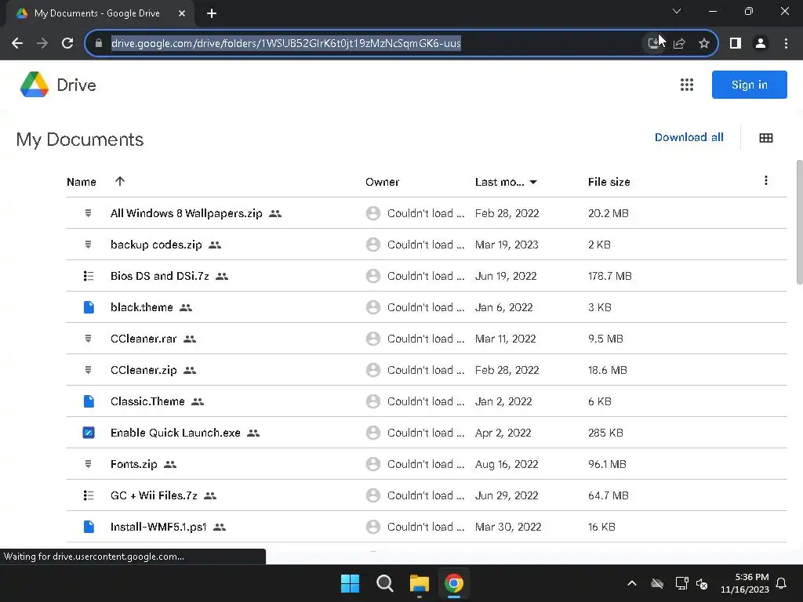The height and width of the screenshot is (602, 803).
Task: Click the document icon for Install-WMF5.1.ps1
Action: [x=89, y=527]
